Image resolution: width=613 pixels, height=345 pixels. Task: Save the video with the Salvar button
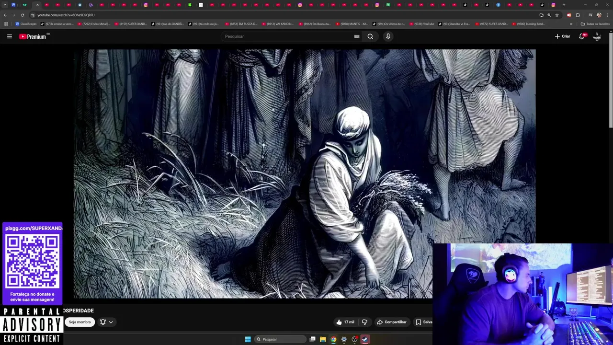pos(423,322)
